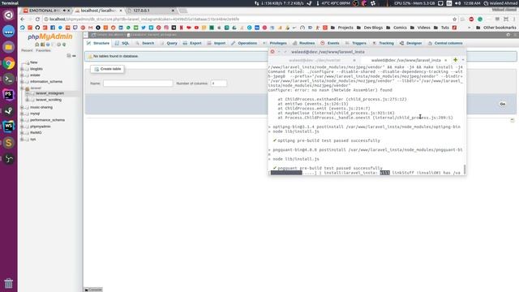Open Chrome three-dot menu
519x292 pixels.
(x=514, y=19)
